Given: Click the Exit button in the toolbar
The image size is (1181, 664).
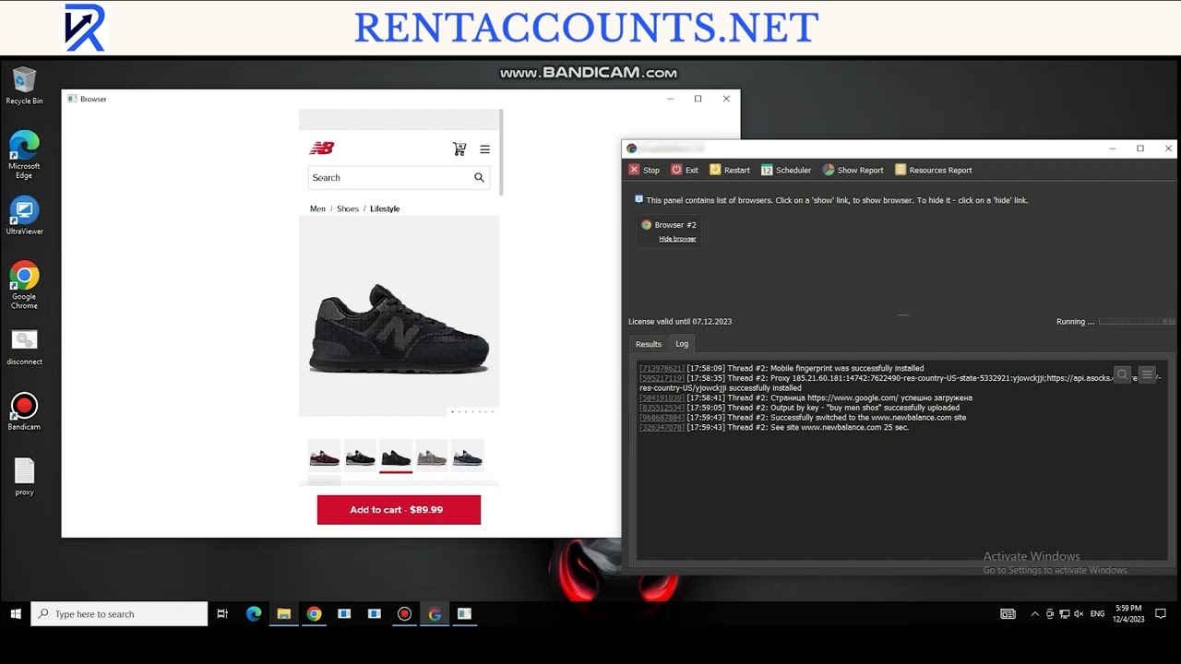Looking at the screenshot, I should (685, 170).
